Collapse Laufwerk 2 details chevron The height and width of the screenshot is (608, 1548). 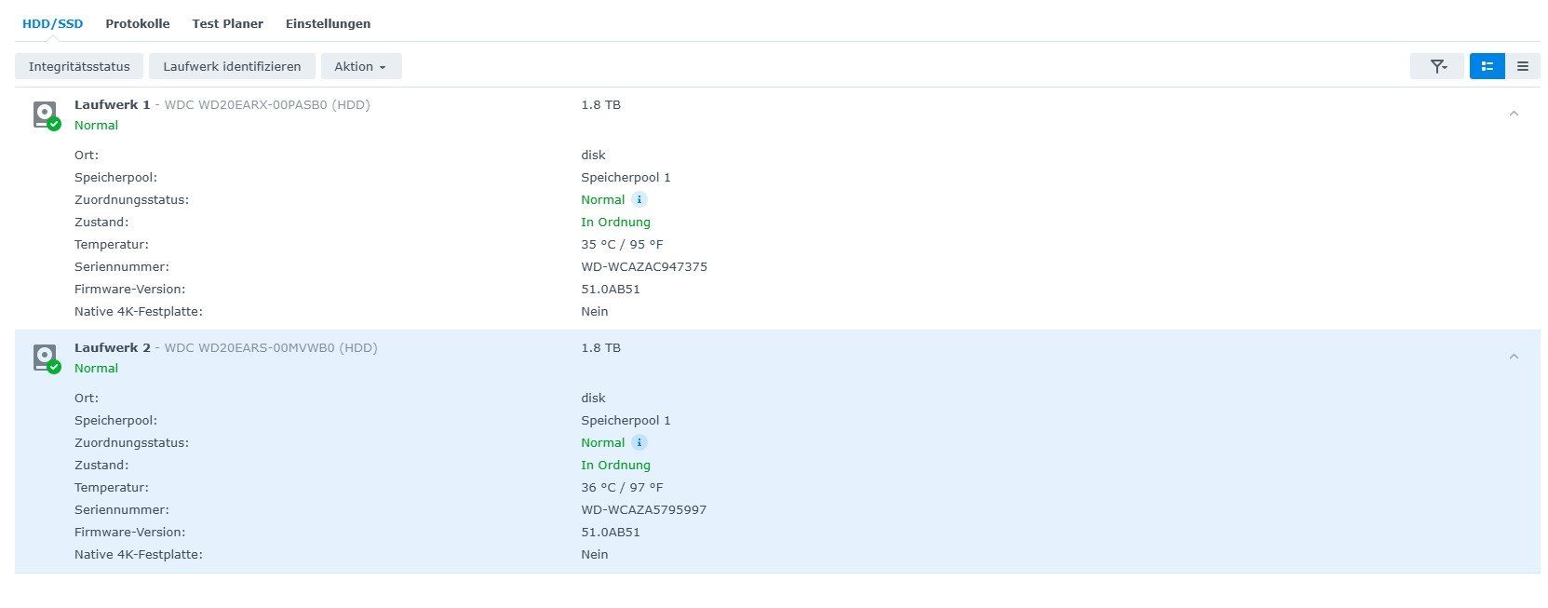click(1514, 357)
